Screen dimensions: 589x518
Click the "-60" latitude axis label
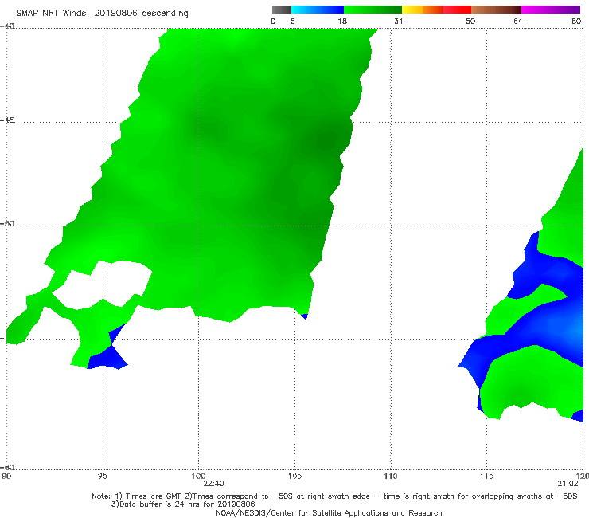point(7,467)
